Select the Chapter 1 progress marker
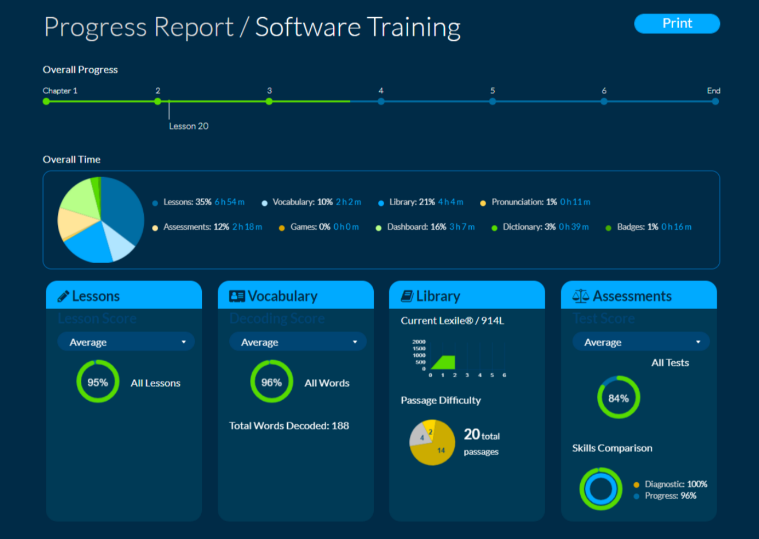This screenshot has height=539, width=759. click(46, 101)
